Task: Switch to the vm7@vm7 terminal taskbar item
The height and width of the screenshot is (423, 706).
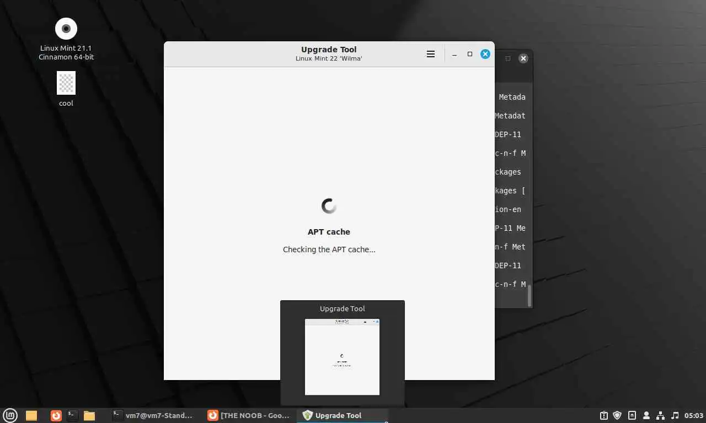Action: click(x=153, y=415)
